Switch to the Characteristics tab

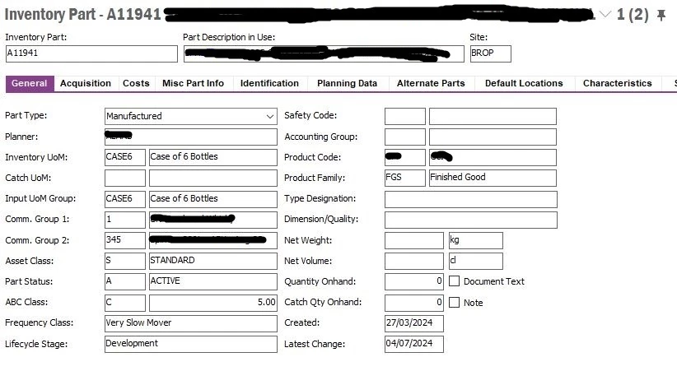618,83
